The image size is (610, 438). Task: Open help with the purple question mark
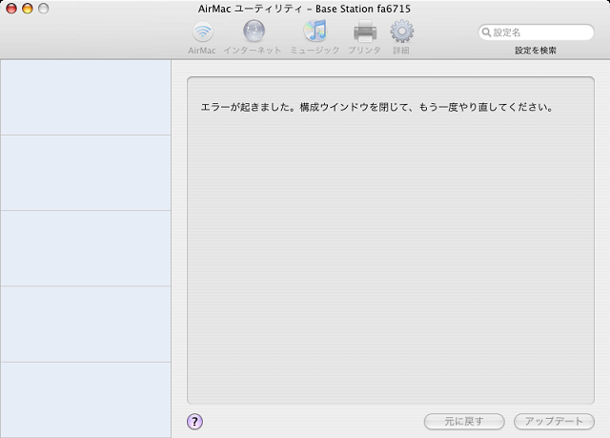194,421
